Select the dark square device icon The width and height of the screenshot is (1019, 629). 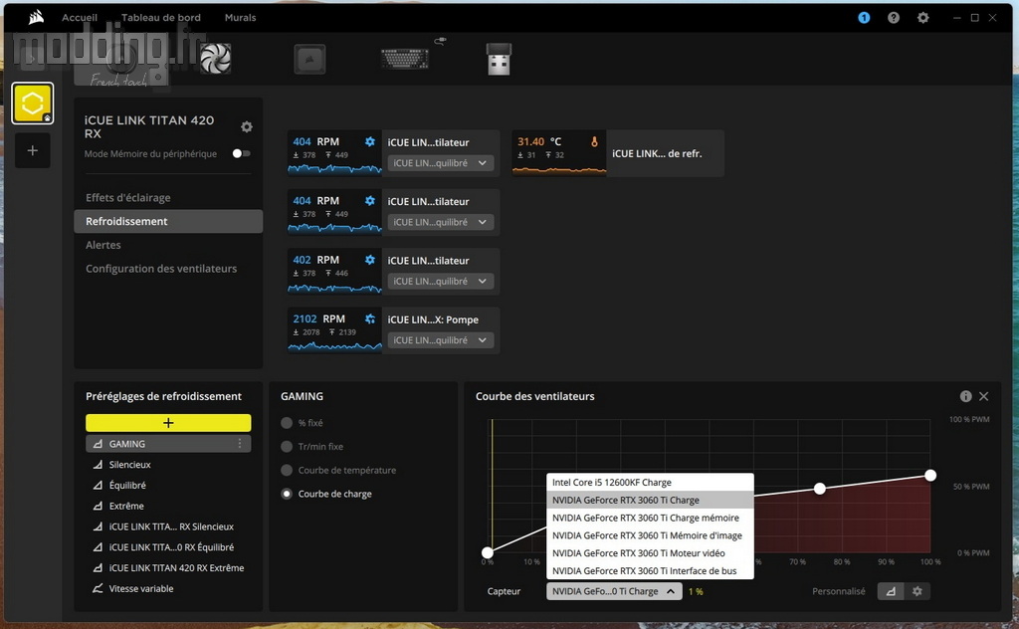[309, 59]
